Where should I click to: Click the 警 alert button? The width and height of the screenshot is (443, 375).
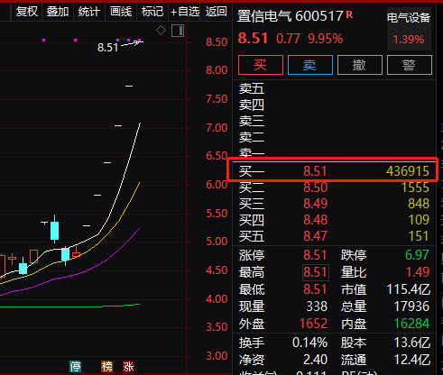[x=410, y=65]
